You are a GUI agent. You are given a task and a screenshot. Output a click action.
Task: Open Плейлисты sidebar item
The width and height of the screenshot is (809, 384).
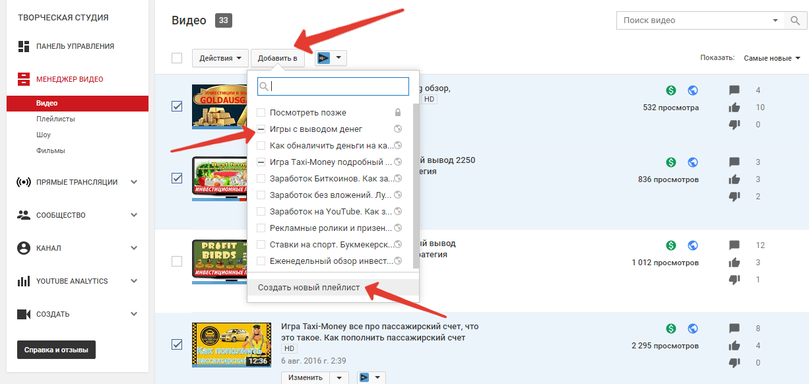(55, 119)
